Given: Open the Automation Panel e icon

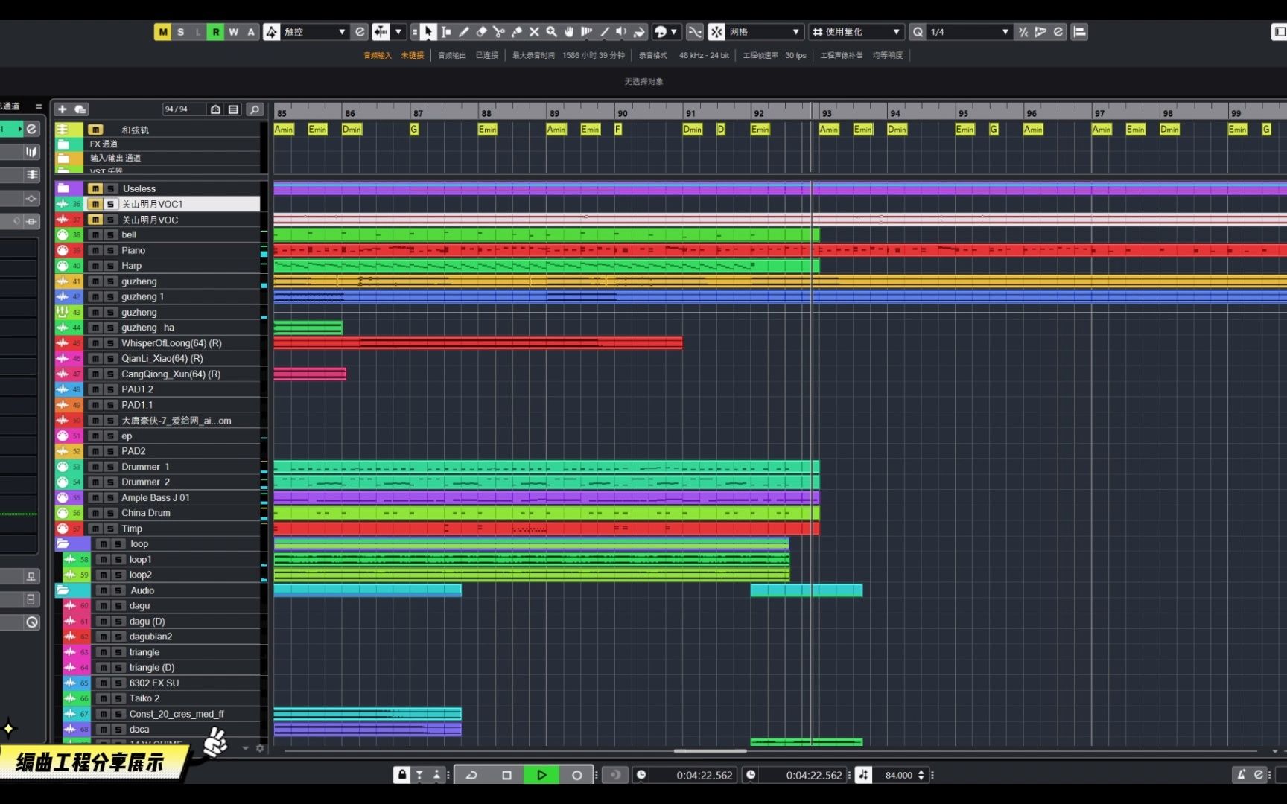Looking at the screenshot, I should (360, 32).
